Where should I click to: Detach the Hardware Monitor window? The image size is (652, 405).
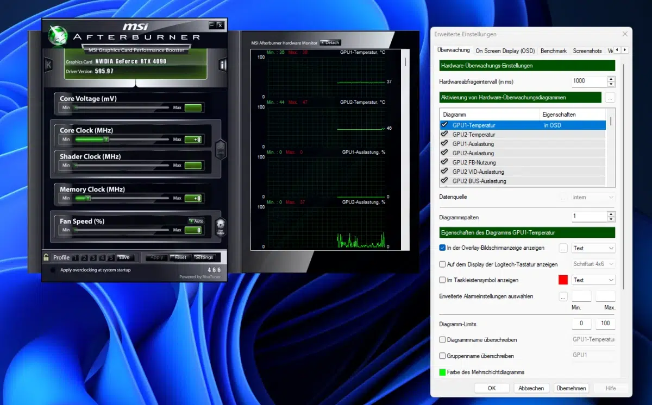[x=330, y=42]
